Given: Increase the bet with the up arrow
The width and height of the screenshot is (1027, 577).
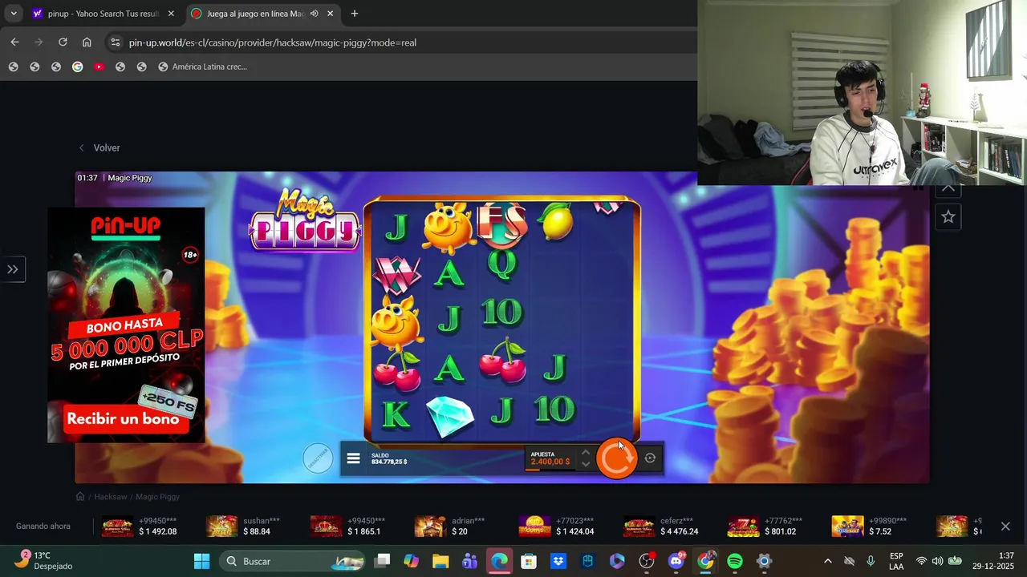Looking at the screenshot, I should [x=586, y=453].
